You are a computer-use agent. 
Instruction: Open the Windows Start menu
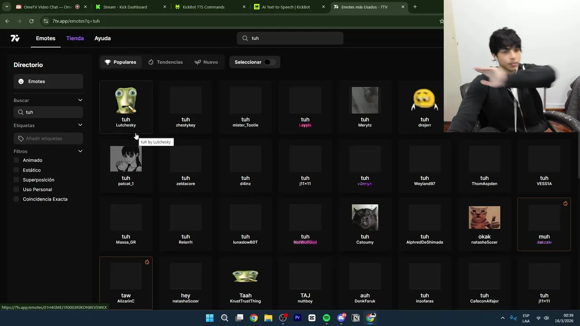[x=210, y=318]
